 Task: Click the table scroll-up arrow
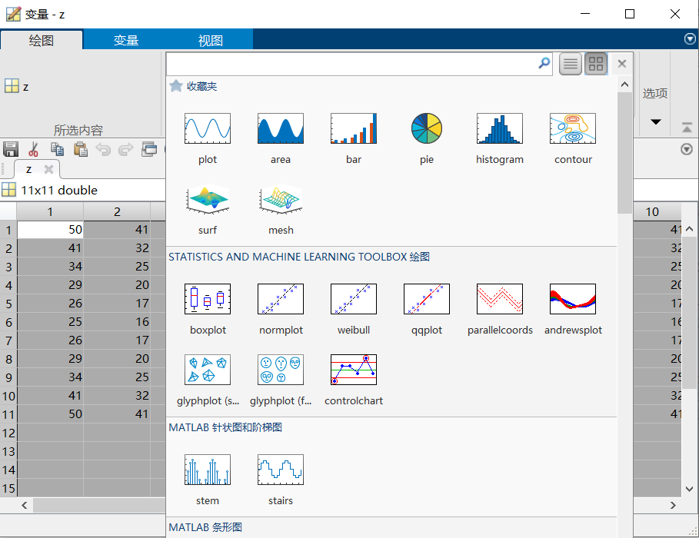[689, 229]
